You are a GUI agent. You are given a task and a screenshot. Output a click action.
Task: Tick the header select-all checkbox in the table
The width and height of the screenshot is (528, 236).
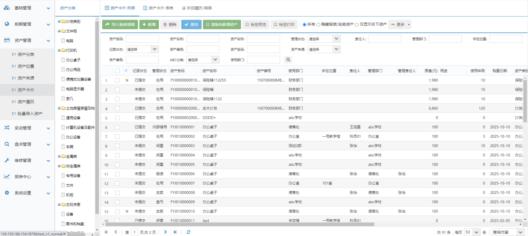pos(117,71)
